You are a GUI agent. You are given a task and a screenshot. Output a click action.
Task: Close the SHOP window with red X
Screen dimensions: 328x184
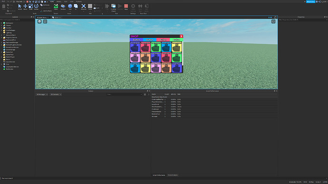coord(182,37)
